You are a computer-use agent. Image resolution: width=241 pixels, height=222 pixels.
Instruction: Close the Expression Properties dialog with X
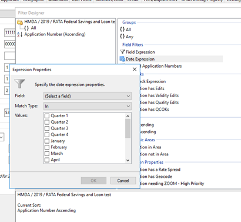point(135,69)
